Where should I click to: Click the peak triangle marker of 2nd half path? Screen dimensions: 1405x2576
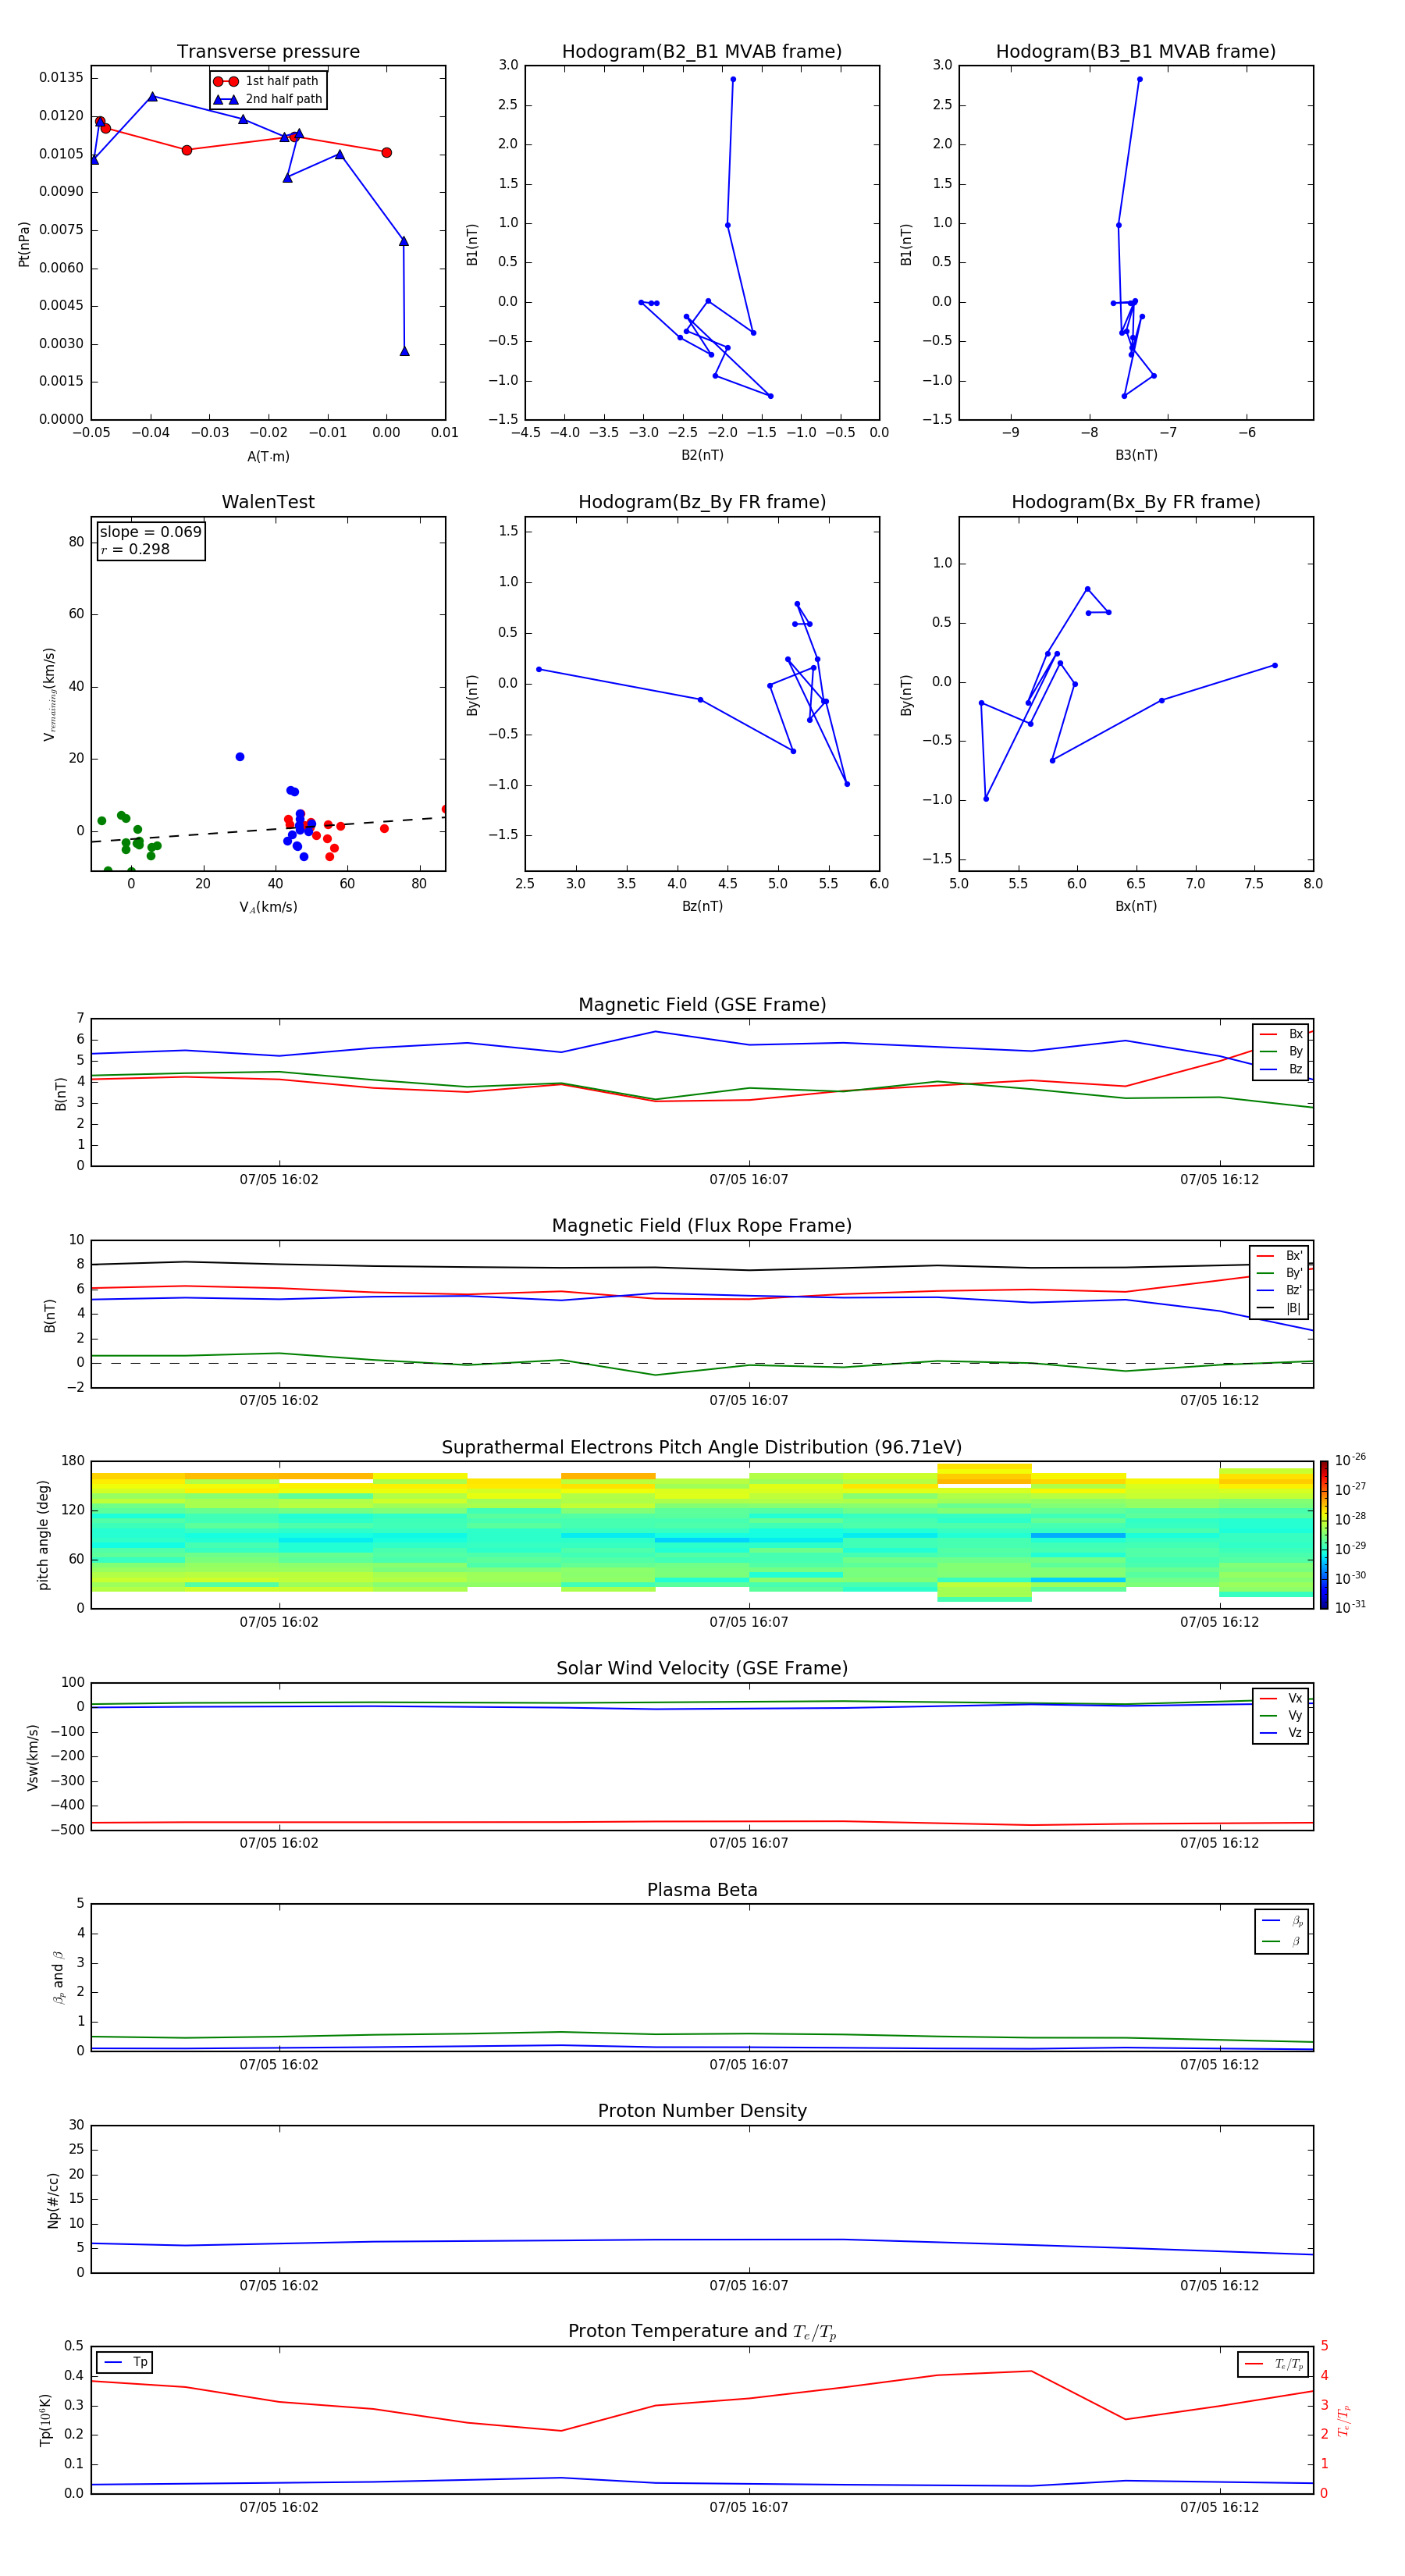152,97
